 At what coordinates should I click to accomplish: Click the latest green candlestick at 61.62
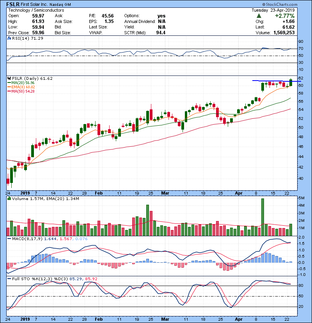(291, 82)
